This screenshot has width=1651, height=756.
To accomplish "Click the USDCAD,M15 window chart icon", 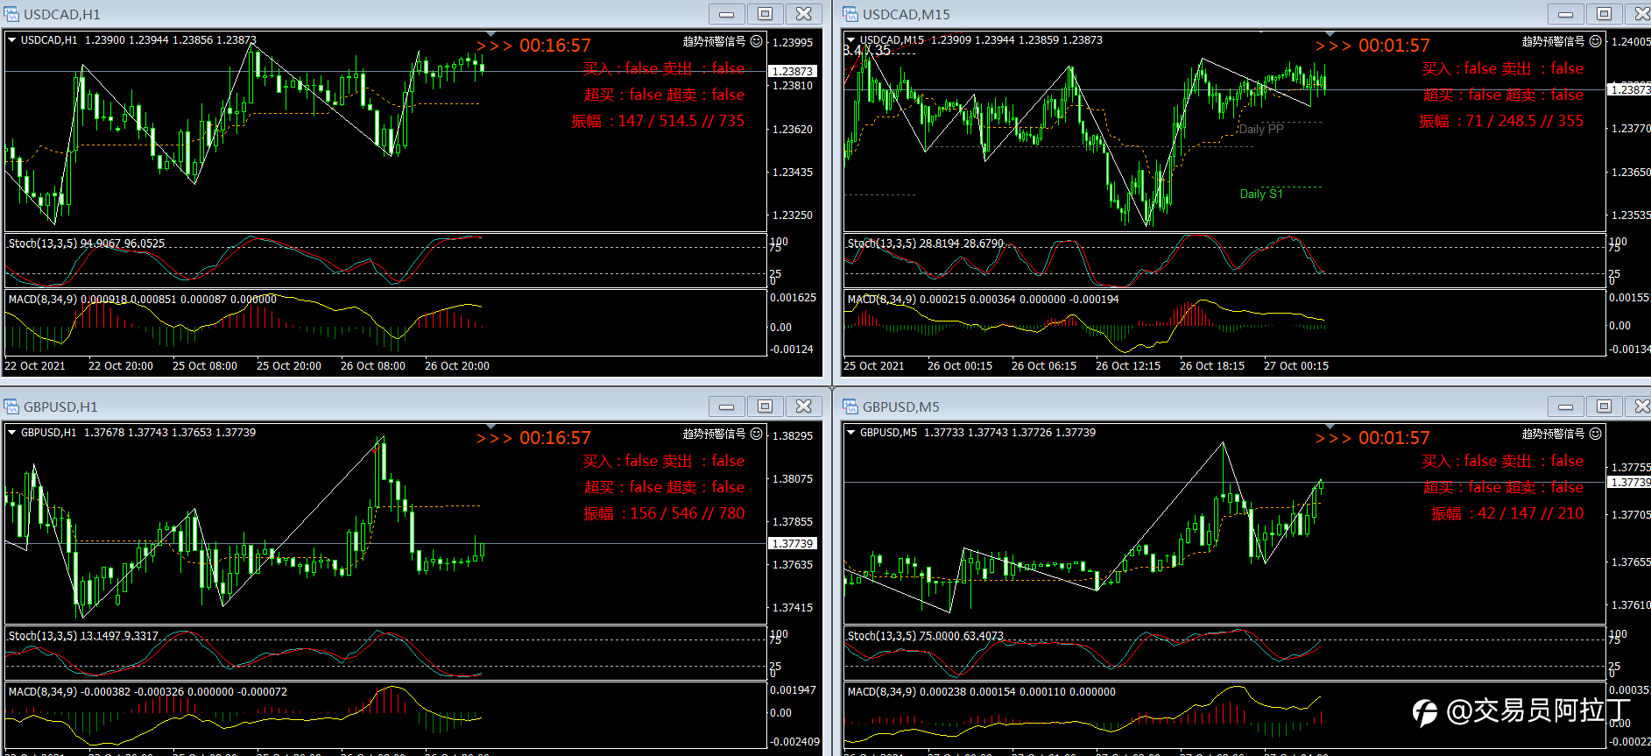I will point(850,14).
